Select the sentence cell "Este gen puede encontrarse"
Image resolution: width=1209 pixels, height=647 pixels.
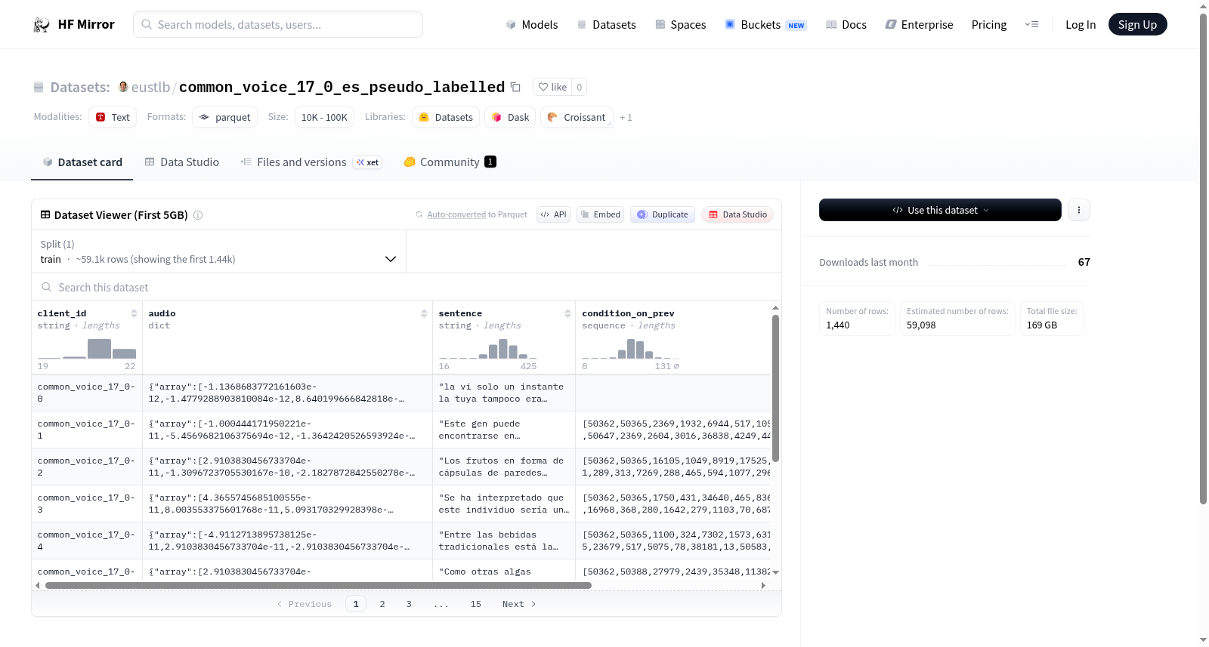tap(502, 430)
